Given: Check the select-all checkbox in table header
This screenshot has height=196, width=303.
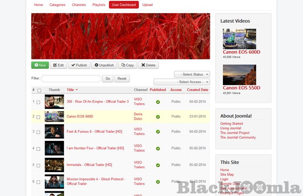Looking at the screenshot, I should point(39,90).
